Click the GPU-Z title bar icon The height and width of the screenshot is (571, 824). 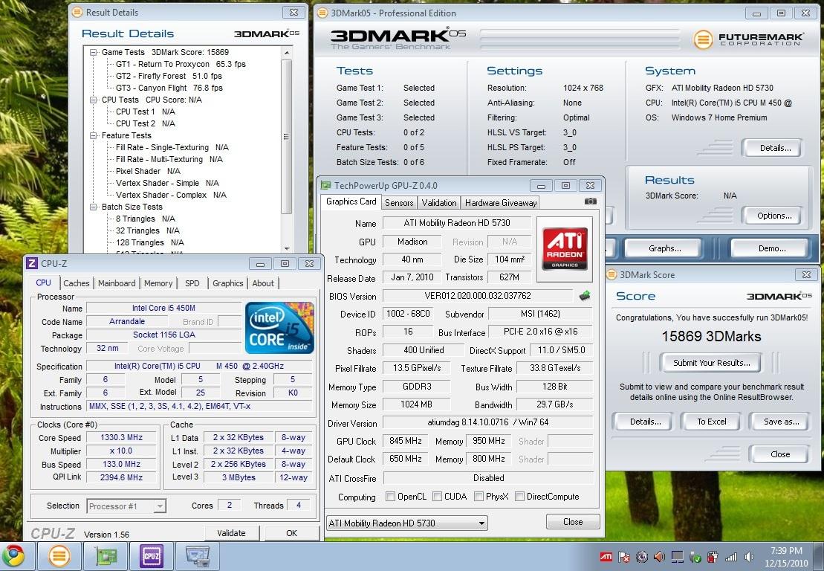tap(326, 186)
